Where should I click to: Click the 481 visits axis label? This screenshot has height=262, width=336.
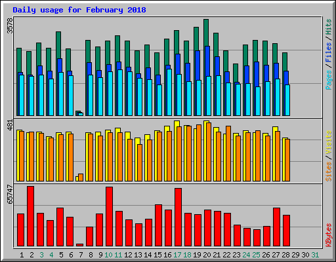coord(10,125)
